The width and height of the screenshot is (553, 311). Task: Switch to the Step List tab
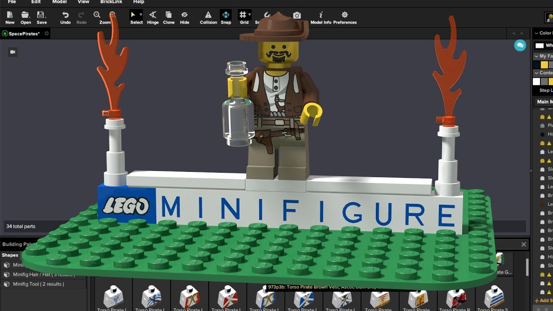click(546, 90)
